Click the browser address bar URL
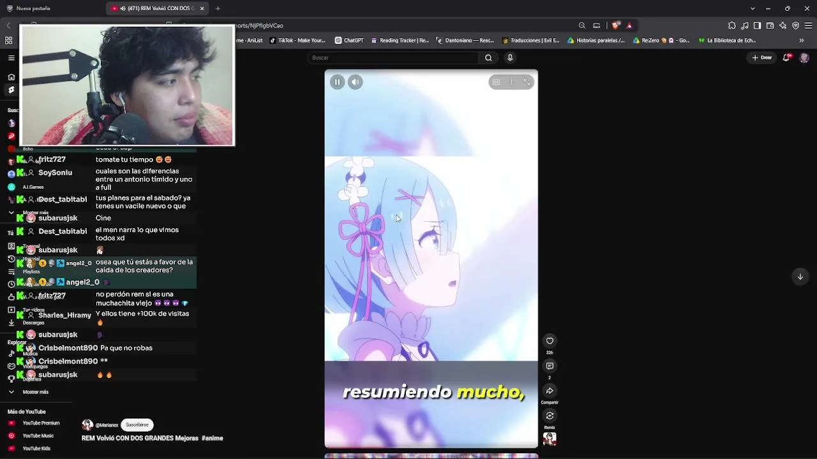Viewport: 817px width, 459px height. point(259,25)
